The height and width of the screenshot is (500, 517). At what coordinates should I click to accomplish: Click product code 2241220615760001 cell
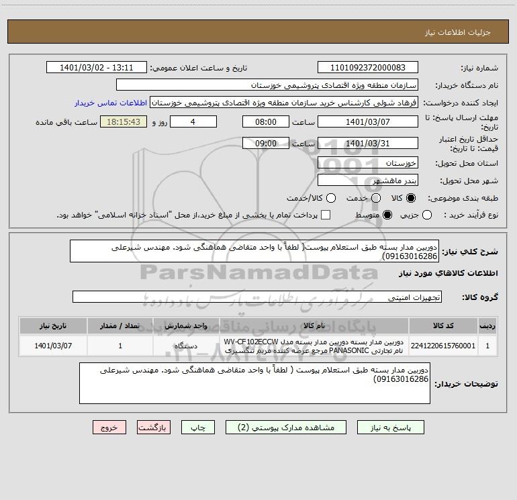pyautogui.click(x=443, y=346)
